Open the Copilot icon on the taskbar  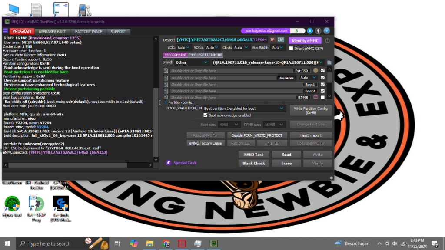point(133,243)
